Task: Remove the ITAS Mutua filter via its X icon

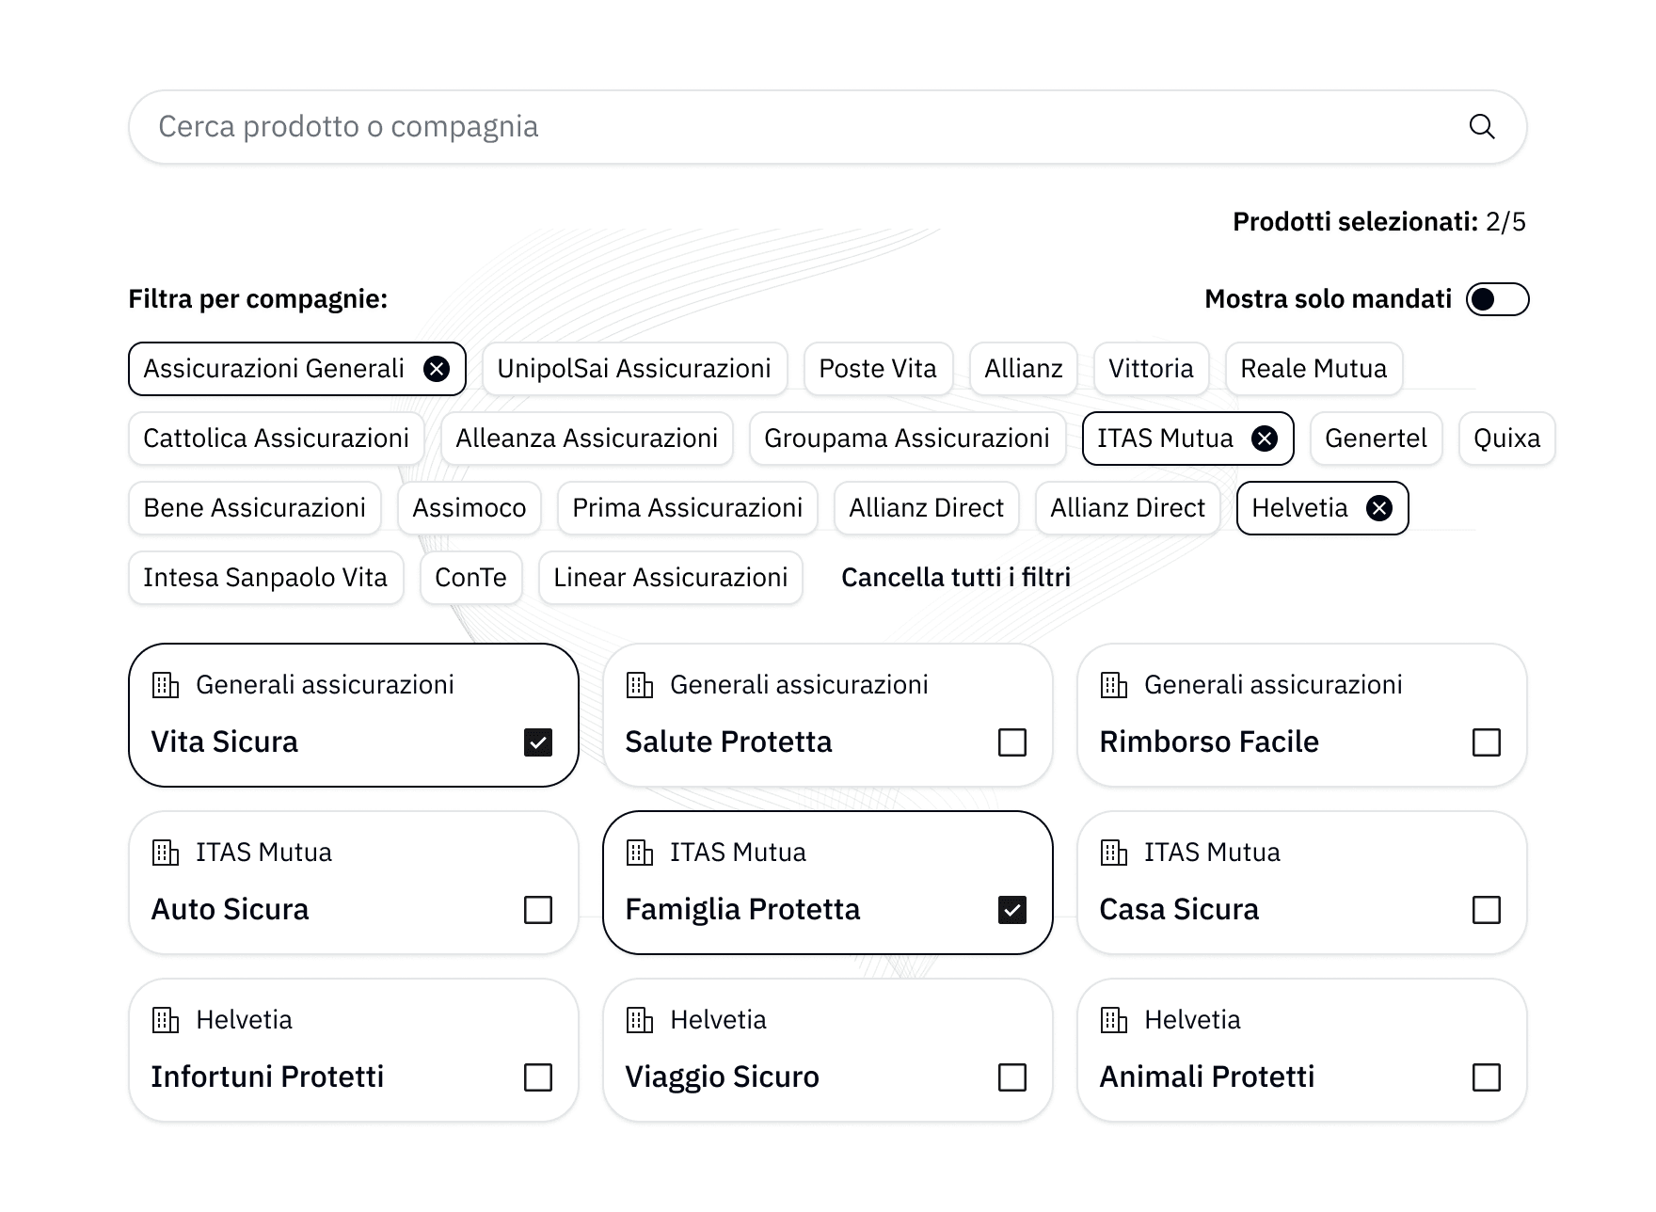Action: click(1265, 439)
